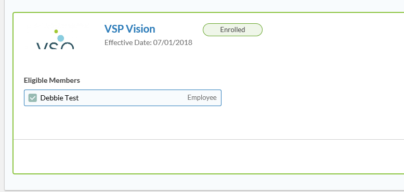Click the light blue page background below the card
The image size is (404, 192).
[x=203, y=182]
